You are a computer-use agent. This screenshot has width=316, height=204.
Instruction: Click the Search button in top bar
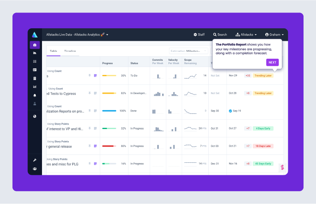[x=220, y=35]
